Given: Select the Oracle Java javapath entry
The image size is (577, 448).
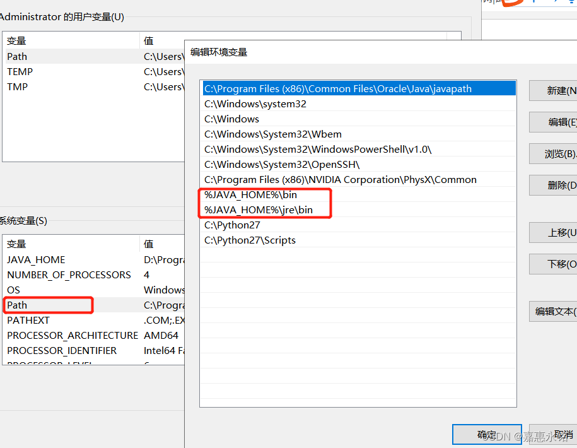Looking at the screenshot, I should coord(359,89).
